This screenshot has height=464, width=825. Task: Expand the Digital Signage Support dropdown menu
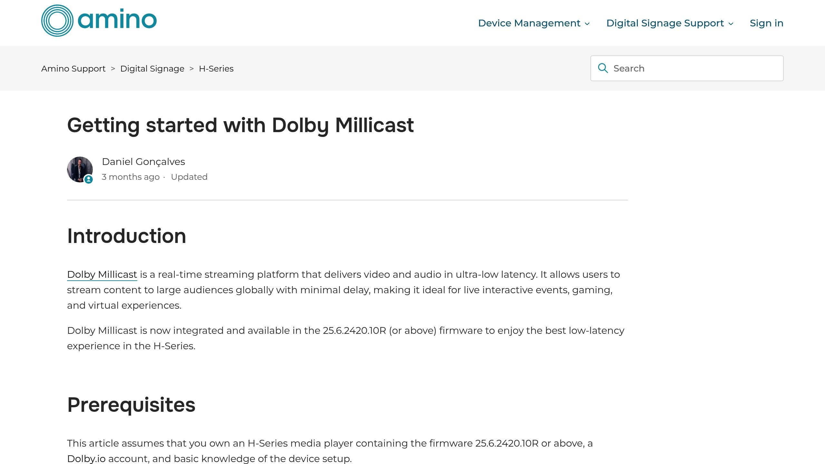click(670, 23)
